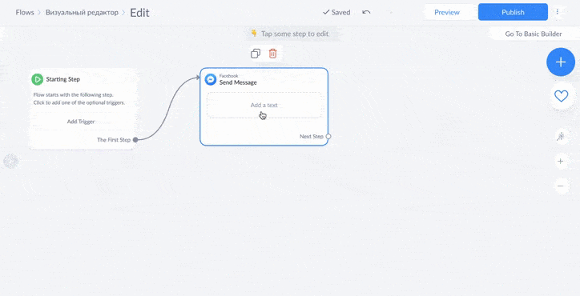Publish the flow

point(513,12)
